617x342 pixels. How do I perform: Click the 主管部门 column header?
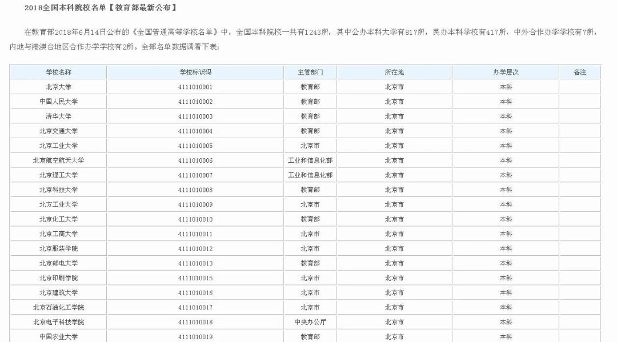(x=310, y=73)
